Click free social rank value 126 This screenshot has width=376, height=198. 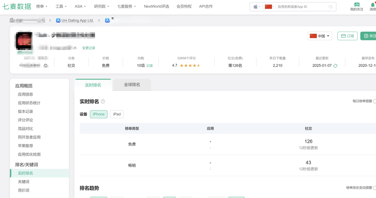(x=308, y=141)
